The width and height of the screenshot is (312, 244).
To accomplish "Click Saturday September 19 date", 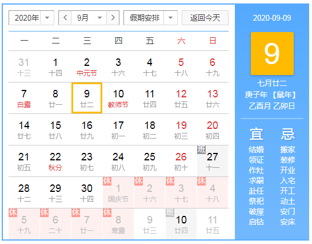I will click(x=181, y=129).
